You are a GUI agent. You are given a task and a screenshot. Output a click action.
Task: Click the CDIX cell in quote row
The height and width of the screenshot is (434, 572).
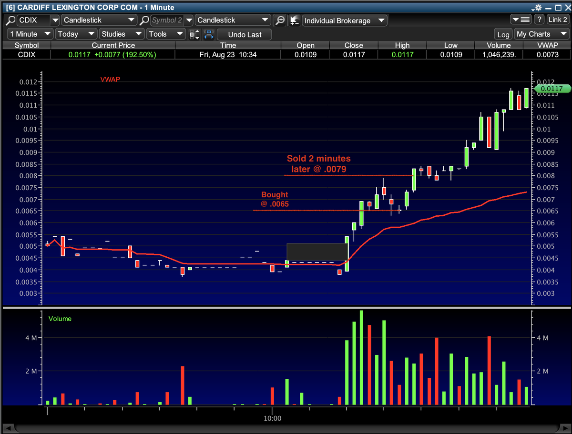(27, 54)
